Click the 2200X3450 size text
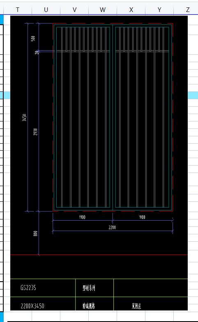Screen dimensions: 198x322 tap(32, 306)
